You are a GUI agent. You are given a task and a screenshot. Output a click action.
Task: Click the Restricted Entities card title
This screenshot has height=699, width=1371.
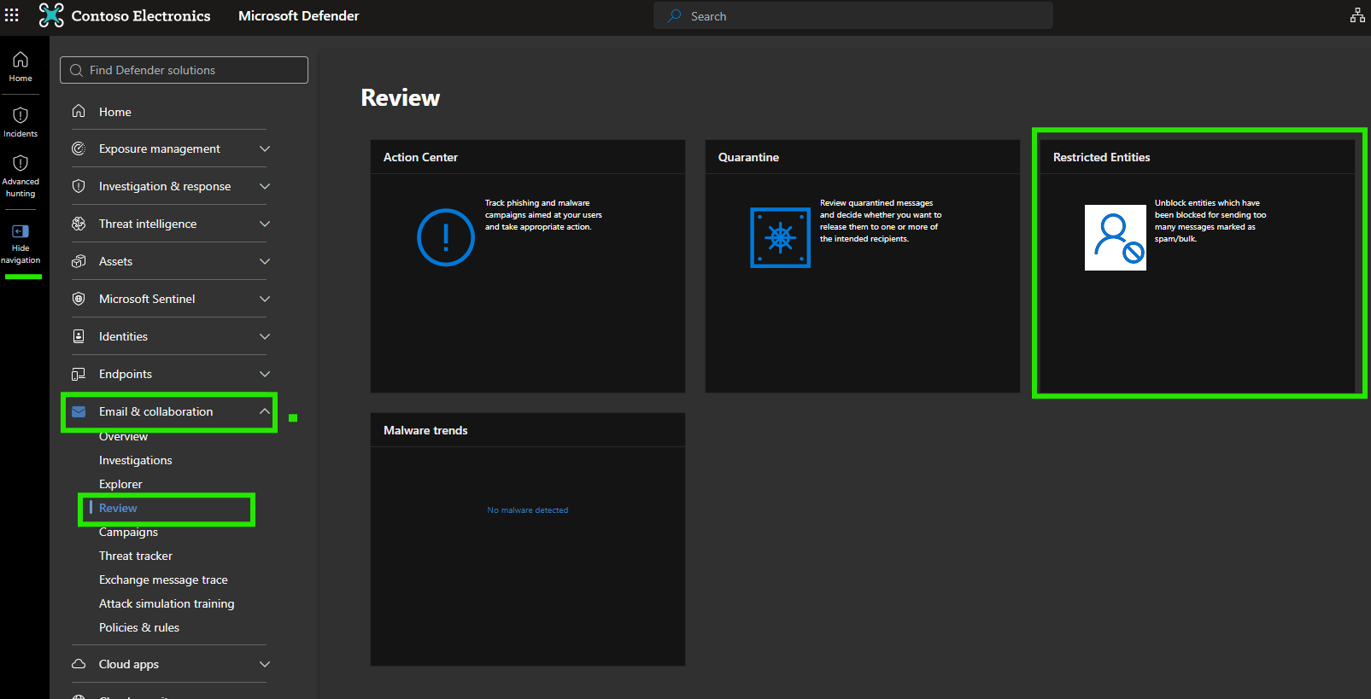[x=1101, y=157]
